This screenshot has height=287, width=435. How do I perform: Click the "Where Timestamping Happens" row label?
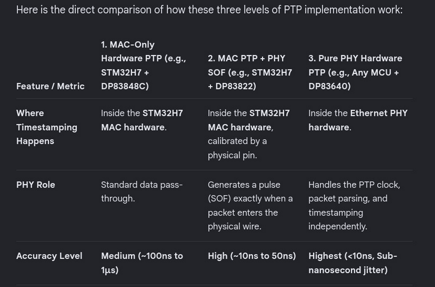47,127
